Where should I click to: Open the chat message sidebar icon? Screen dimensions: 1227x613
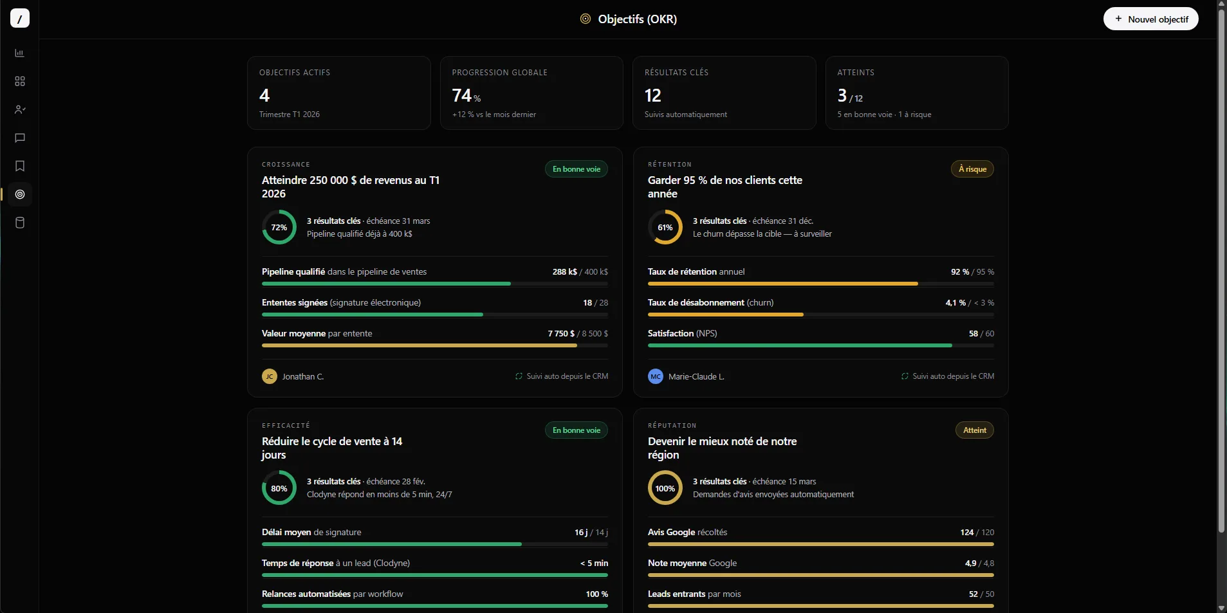pos(20,138)
